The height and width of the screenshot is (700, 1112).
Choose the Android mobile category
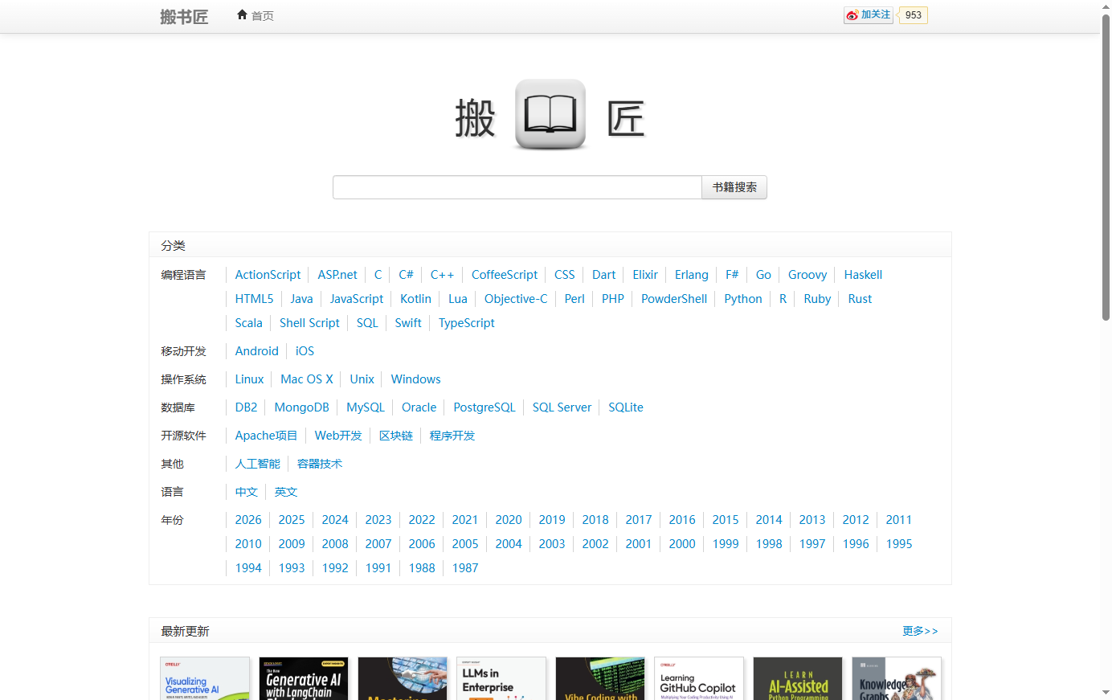click(257, 351)
